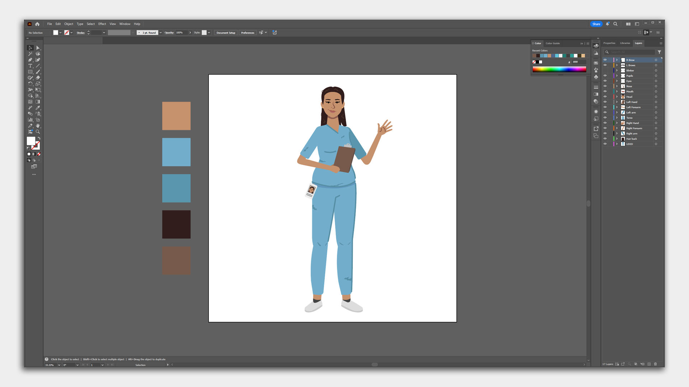The height and width of the screenshot is (387, 689).
Task: Select the Direct Selection tool
Action: tap(38, 48)
